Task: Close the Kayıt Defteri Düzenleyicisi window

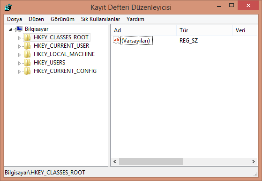Action: coord(248,5)
